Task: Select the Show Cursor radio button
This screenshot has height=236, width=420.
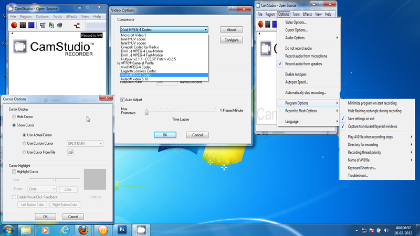Action: (14, 125)
